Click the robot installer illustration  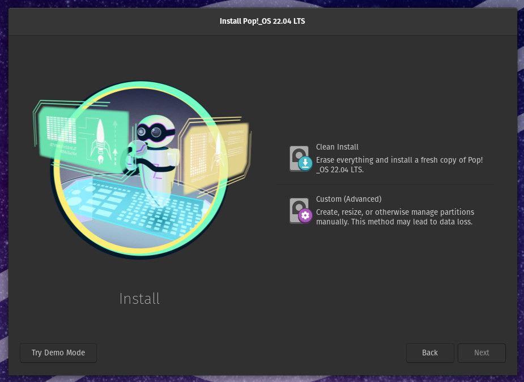tap(142, 170)
